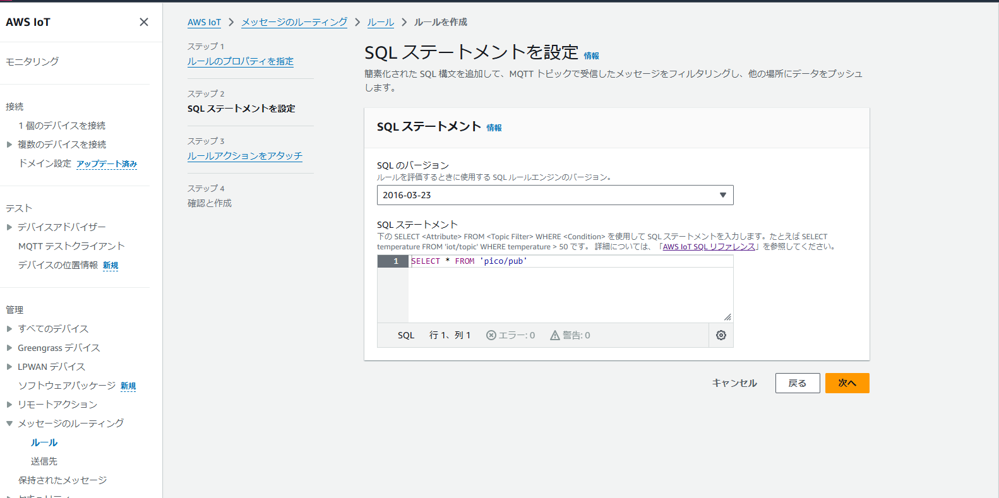This screenshot has width=999, height=498.
Task: Close the AWS IoT navigation panel
Action: click(144, 22)
